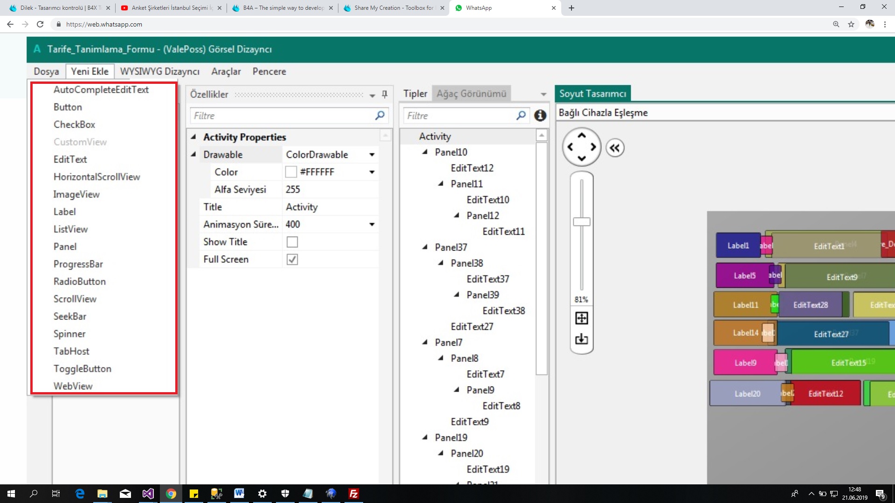
Task: Click the navigation d-pad in the abstract designer
Action: [581, 147]
